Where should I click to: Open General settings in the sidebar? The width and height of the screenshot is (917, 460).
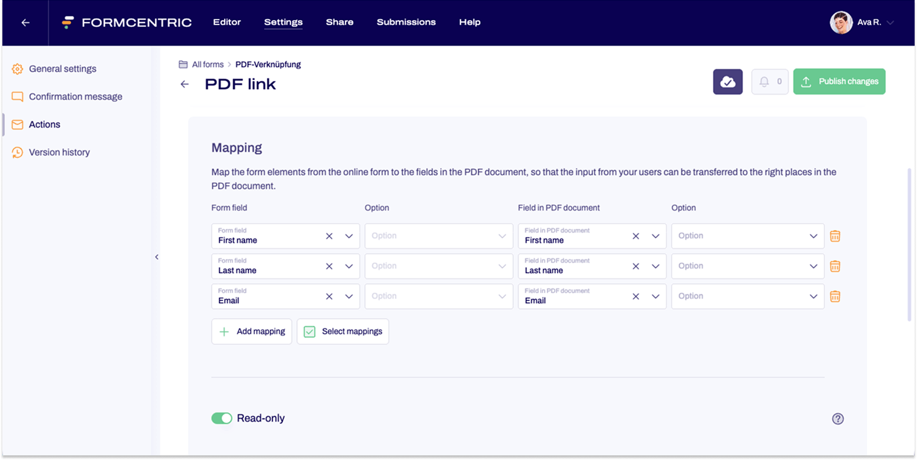[63, 68]
